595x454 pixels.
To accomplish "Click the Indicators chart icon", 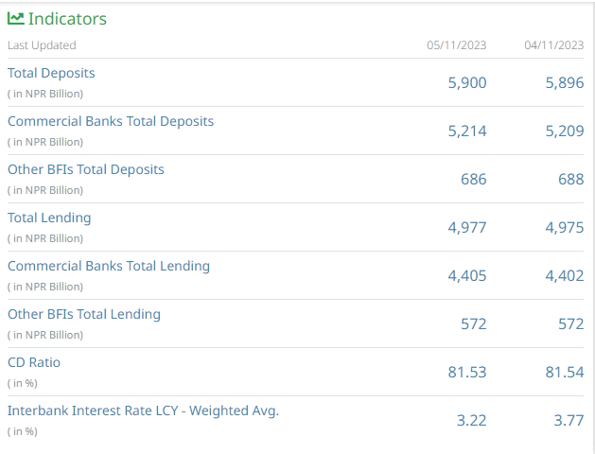I will coord(15,18).
